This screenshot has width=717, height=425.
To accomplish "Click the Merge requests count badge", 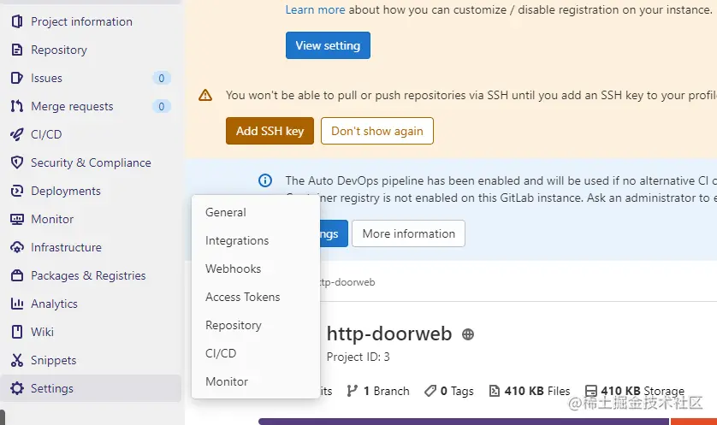I will point(162,107).
